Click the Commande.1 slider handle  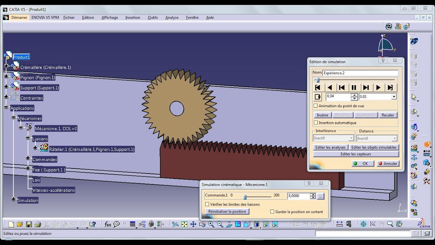(x=245, y=197)
